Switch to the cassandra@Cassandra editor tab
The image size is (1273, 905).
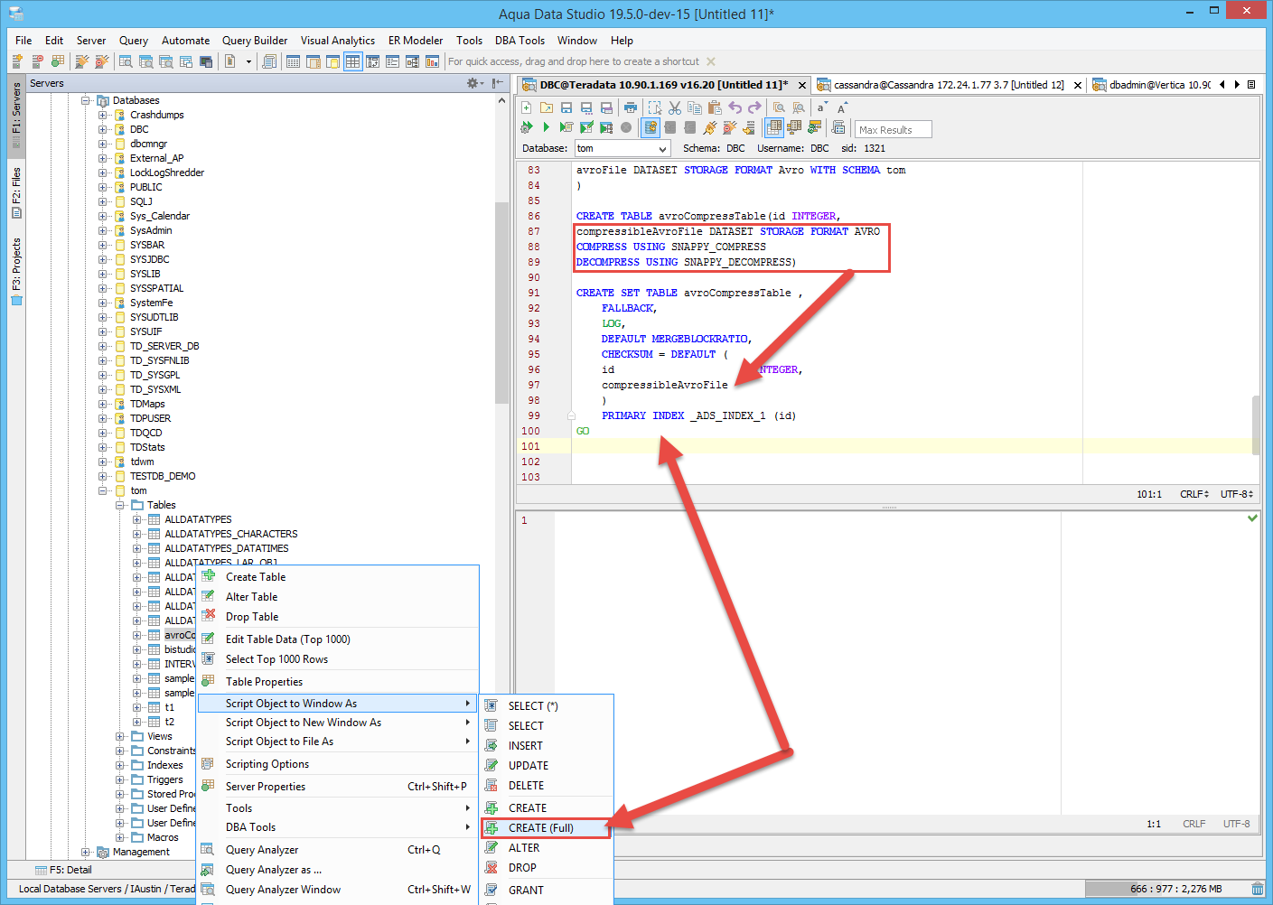pos(949,84)
